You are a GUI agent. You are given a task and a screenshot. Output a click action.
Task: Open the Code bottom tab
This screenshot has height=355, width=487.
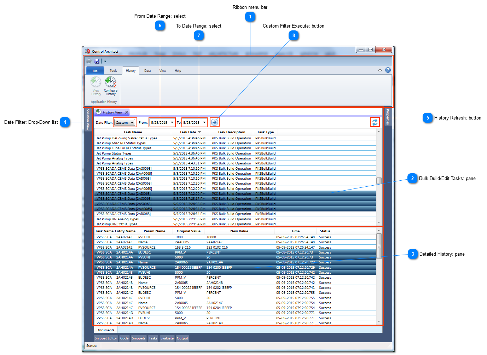124,338
